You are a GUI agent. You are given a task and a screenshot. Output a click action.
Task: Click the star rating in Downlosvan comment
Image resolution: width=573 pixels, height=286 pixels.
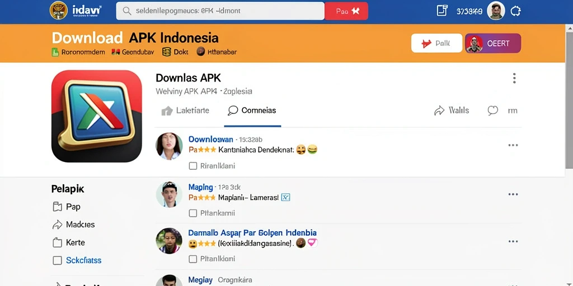(207, 150)
